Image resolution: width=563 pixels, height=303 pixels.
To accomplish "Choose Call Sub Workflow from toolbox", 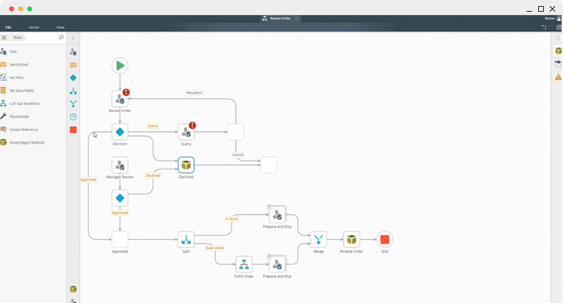I will [24, 104].
